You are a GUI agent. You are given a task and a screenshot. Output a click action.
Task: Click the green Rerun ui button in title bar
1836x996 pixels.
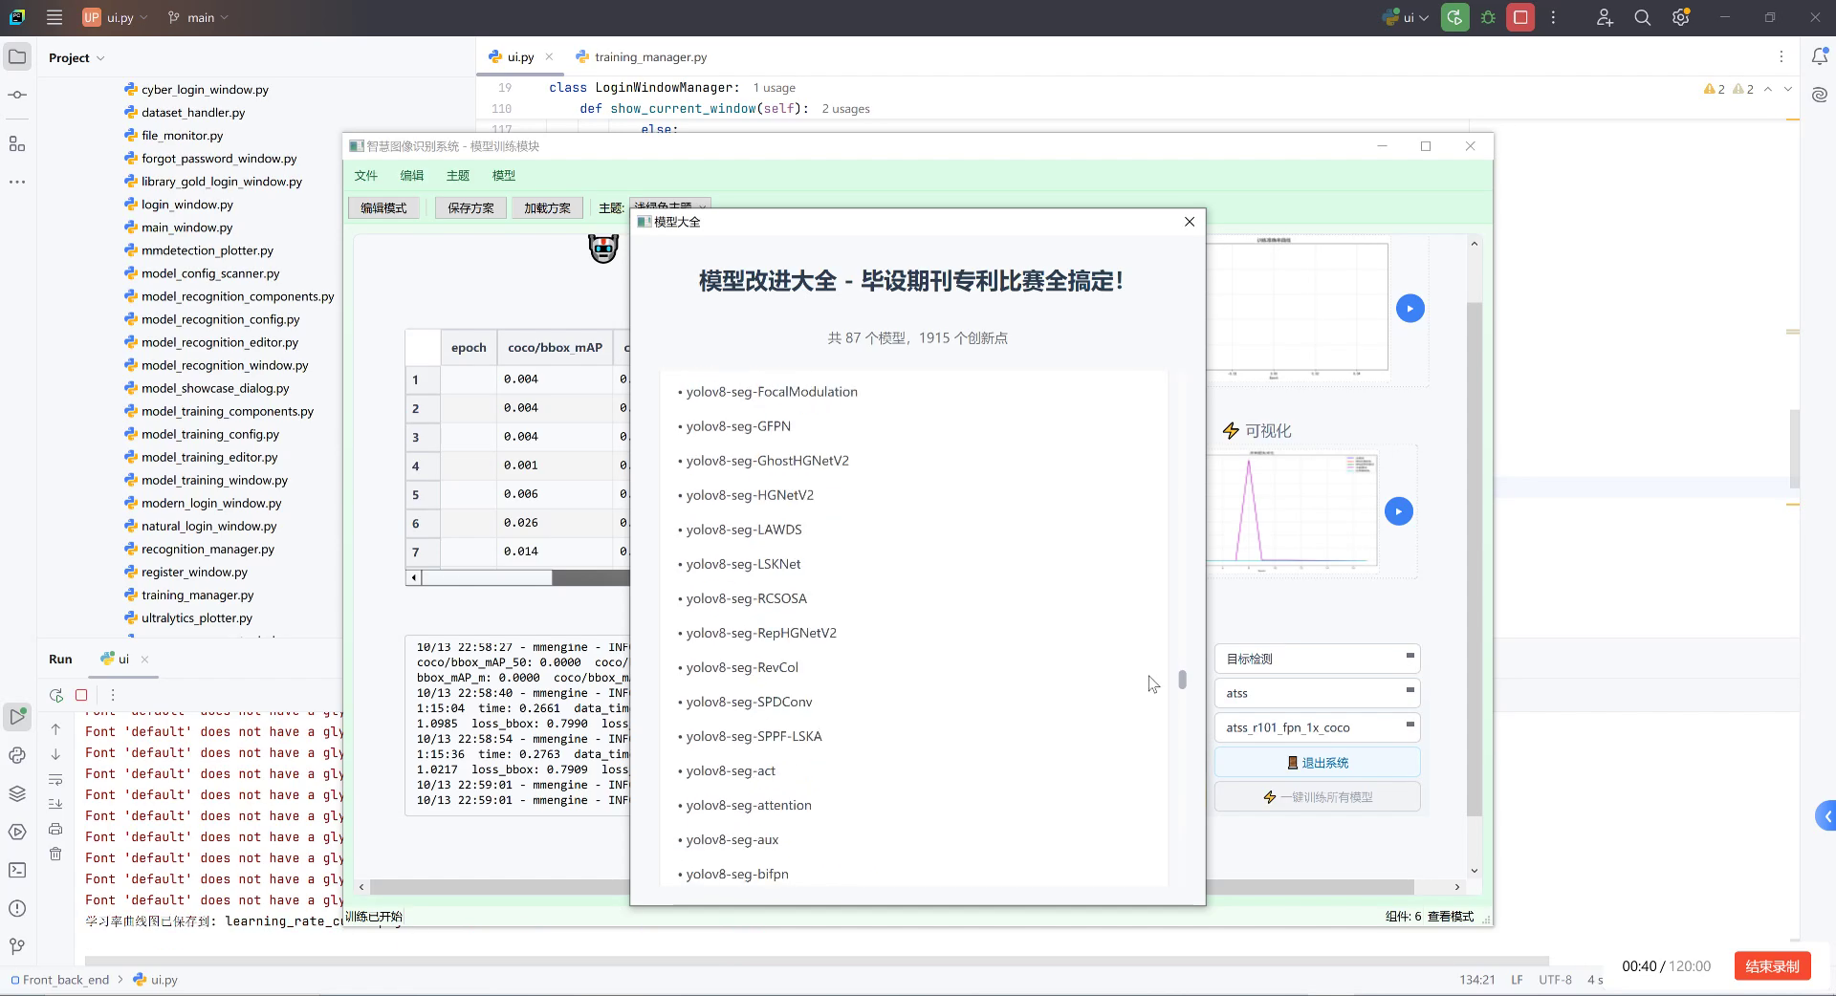click(1455, 17)
